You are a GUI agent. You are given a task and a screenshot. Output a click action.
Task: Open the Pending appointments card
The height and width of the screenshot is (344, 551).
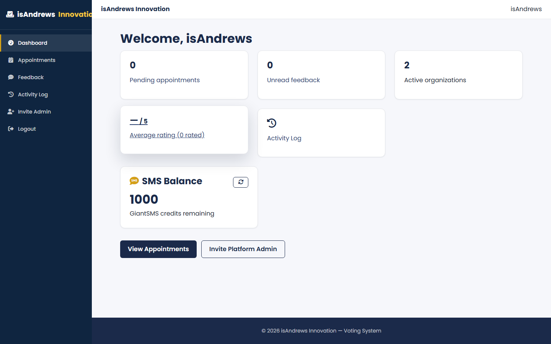[x=184, y=75]
